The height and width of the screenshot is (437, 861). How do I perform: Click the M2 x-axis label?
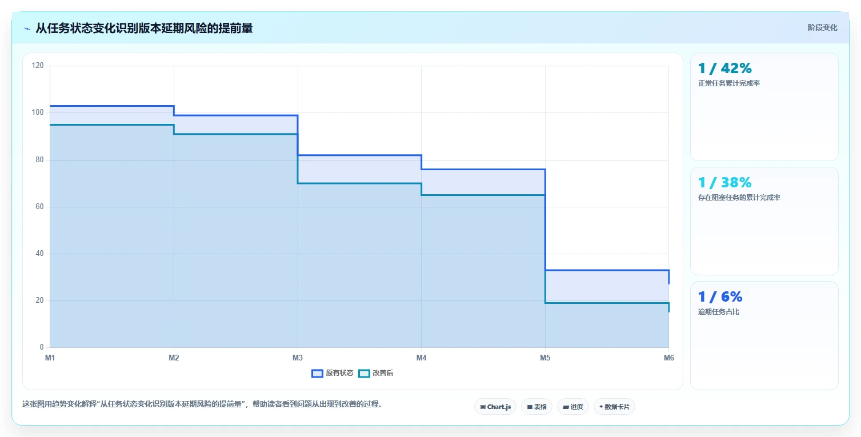pos(174,358)
